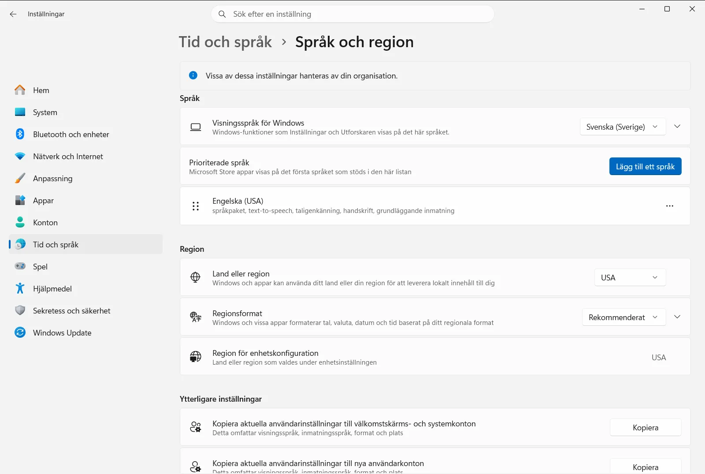This screenshot has height=474, width=705.
Task: Open more options for Engelska (USA)
Action: pos(670,206)
